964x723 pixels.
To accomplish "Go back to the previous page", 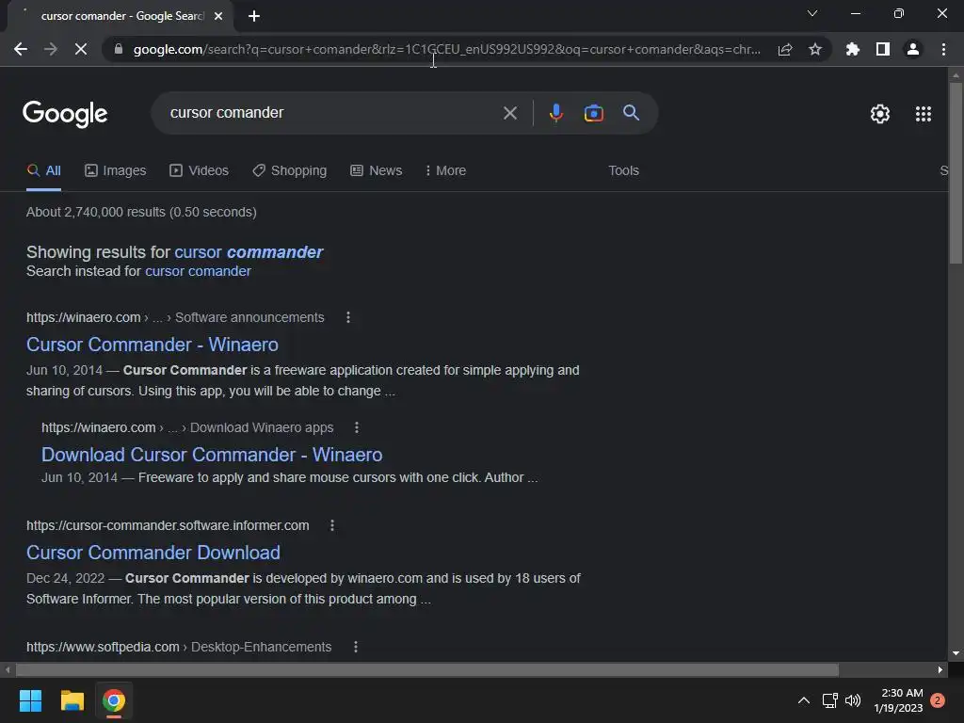I will [x=21, y=49].
